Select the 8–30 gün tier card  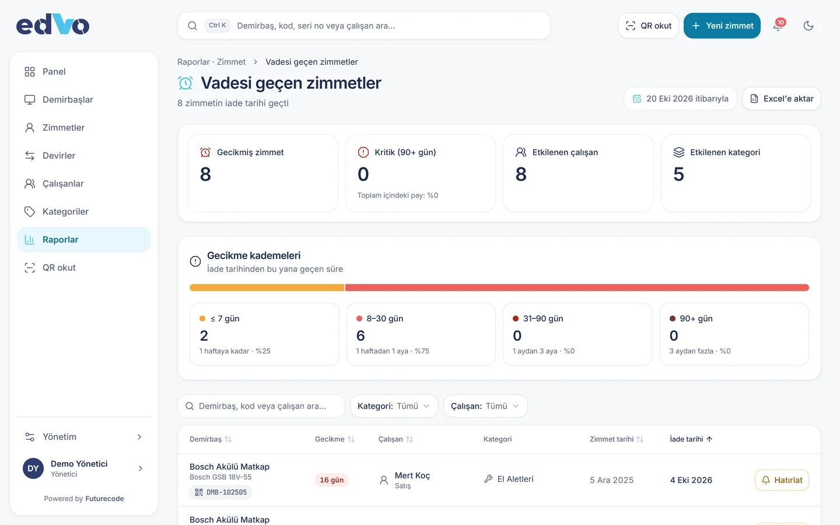[x=421, y=334]
